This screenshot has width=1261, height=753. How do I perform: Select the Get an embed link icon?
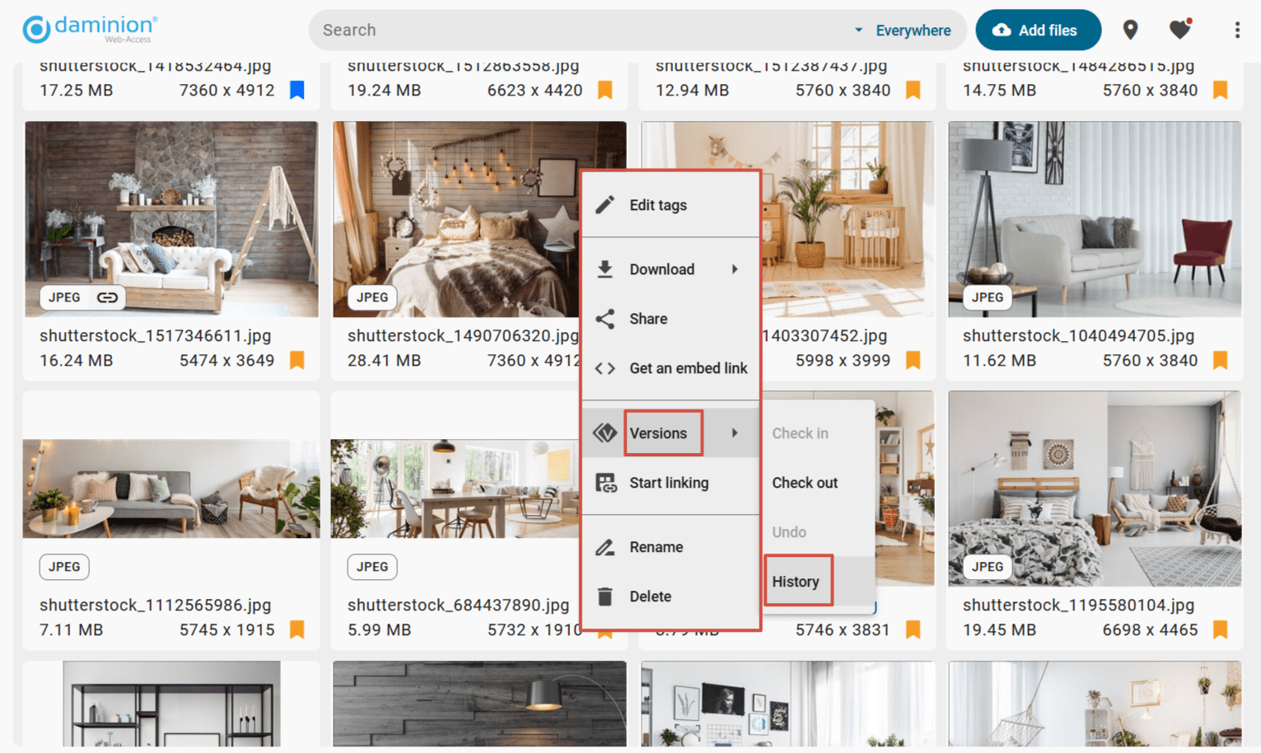[x=606, y=368]
